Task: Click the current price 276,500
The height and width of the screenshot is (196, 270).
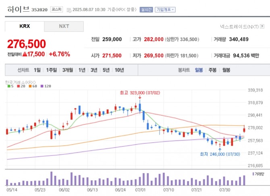Action: click(27, 44)
